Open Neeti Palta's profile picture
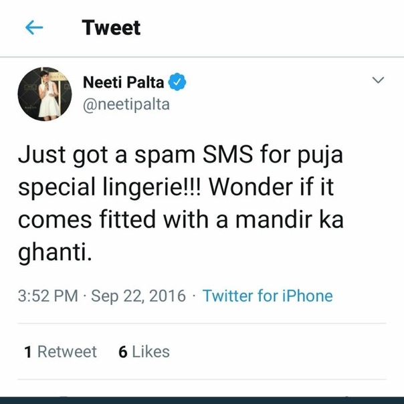This screenshot has height=404, width=404. [45, 94]
